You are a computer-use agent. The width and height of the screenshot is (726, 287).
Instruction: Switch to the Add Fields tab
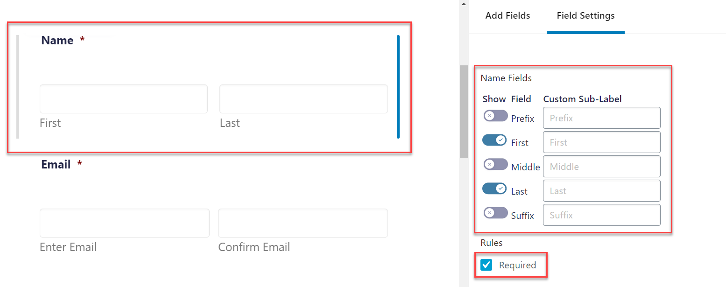point(507,15)
